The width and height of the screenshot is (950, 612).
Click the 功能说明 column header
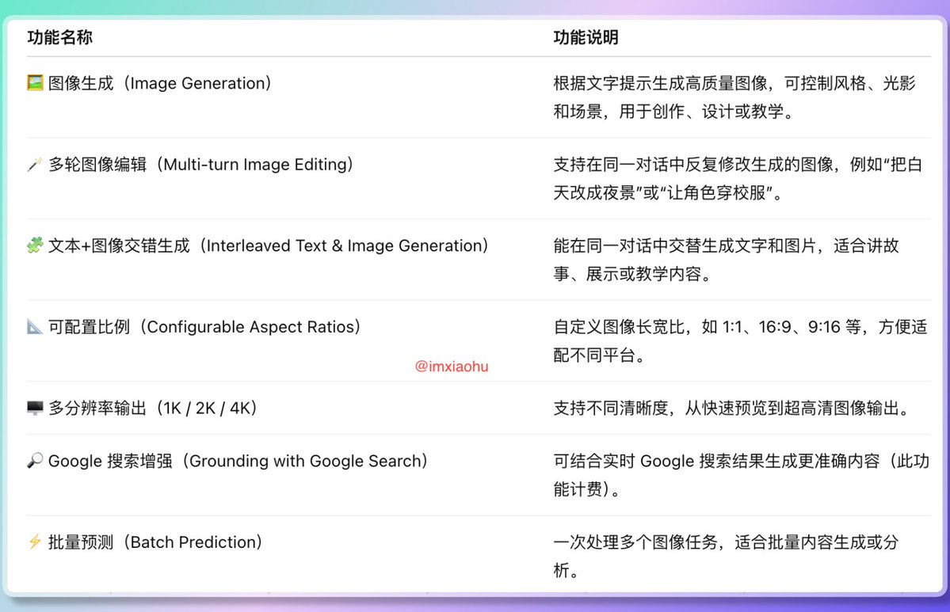click(x=586, y=37)
